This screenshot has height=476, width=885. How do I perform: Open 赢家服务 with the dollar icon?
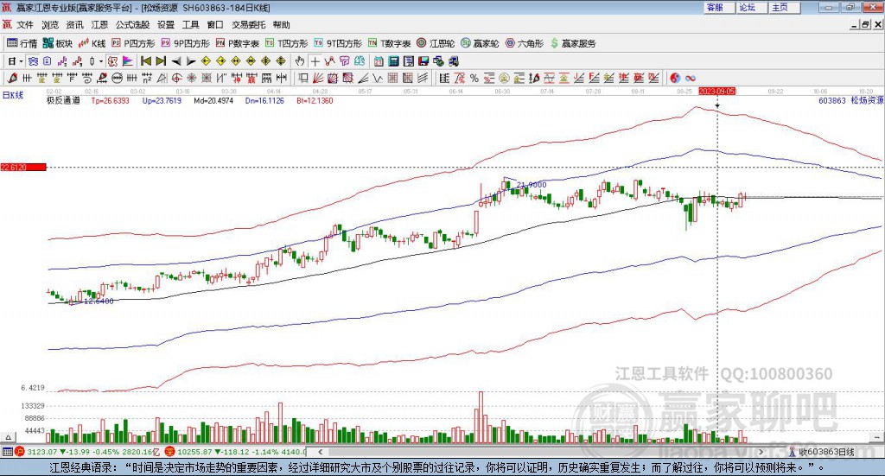point(573,43)
